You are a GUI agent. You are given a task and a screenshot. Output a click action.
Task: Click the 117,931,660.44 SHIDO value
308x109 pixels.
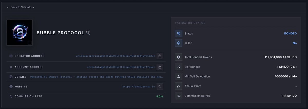point(281,57)
